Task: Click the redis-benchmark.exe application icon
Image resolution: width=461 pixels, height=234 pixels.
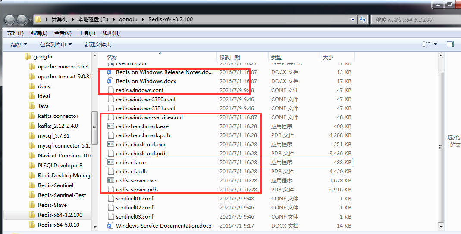Action: tap(110, 126)
